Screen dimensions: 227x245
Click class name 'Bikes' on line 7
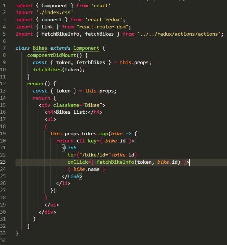(40, 48)
